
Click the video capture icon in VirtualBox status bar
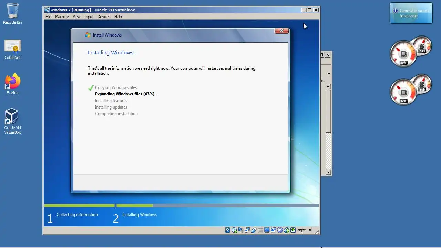tap(273, 230)
